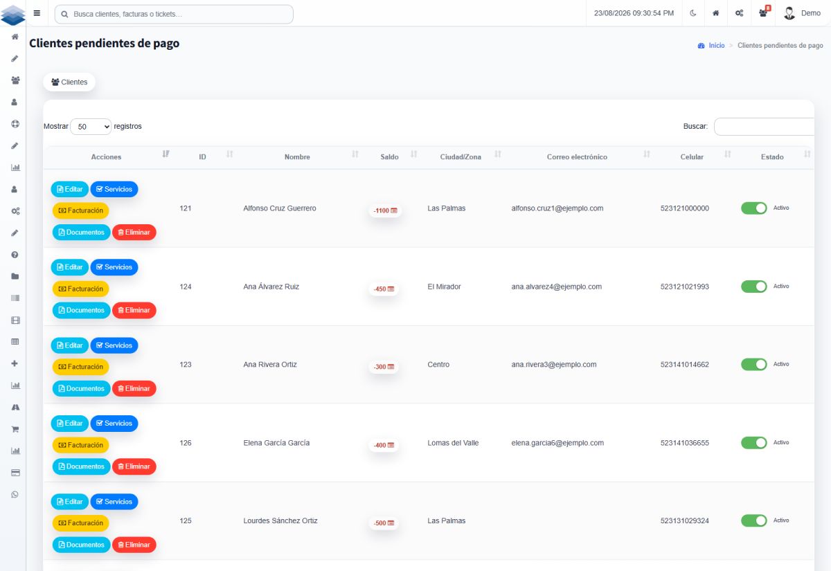Toggle the Activo switch for Ana Álvarez Ruiz
Viewport: 831px width, 571px height.
pyautogui.click(x=754, y=287)
